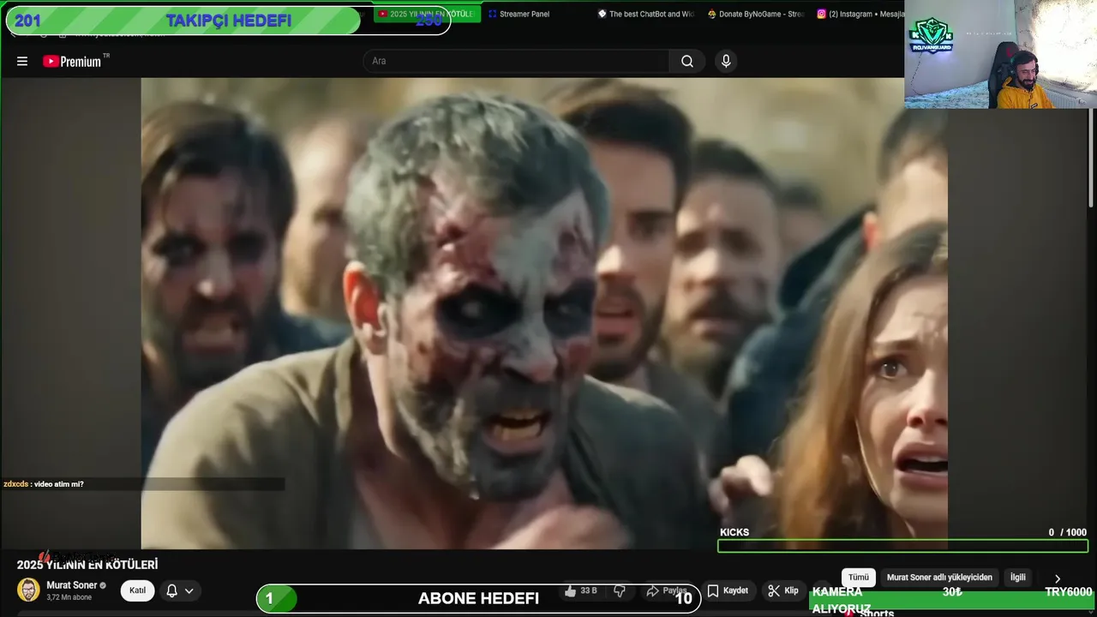The image size is (1097, 617).
Task: Click the search magnifier button
Action: (687, 61)
